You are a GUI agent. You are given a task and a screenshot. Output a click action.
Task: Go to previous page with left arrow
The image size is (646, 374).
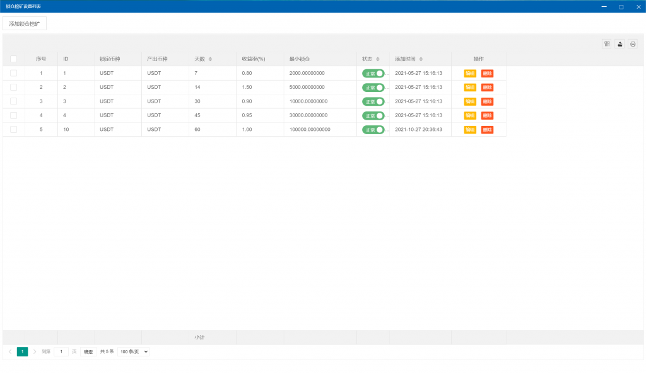[x=10, y=352]
